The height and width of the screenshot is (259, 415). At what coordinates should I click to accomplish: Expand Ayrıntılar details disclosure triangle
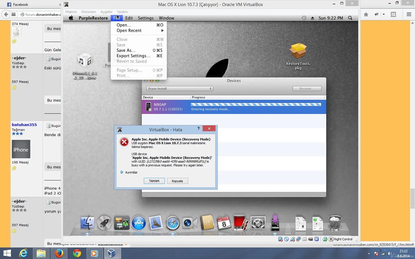[x=122, y=172]
